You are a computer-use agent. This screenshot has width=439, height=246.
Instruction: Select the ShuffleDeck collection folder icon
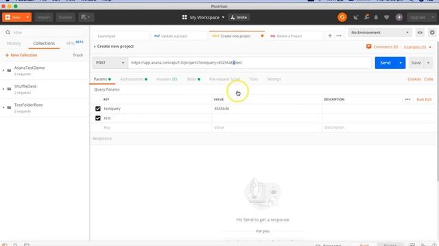pyautogui.click(x=9, y=89)
